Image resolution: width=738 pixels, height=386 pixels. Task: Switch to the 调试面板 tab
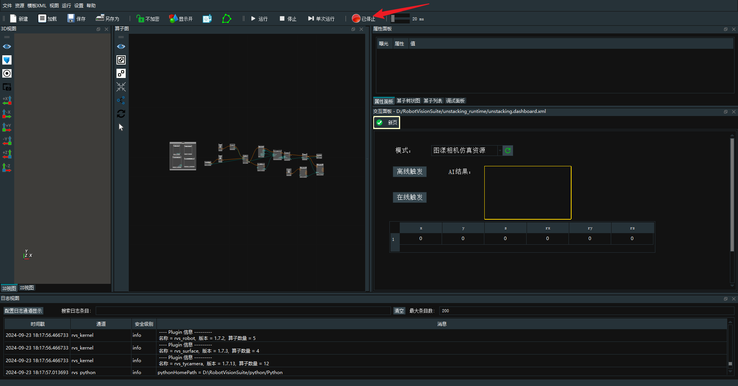(455, 101)
